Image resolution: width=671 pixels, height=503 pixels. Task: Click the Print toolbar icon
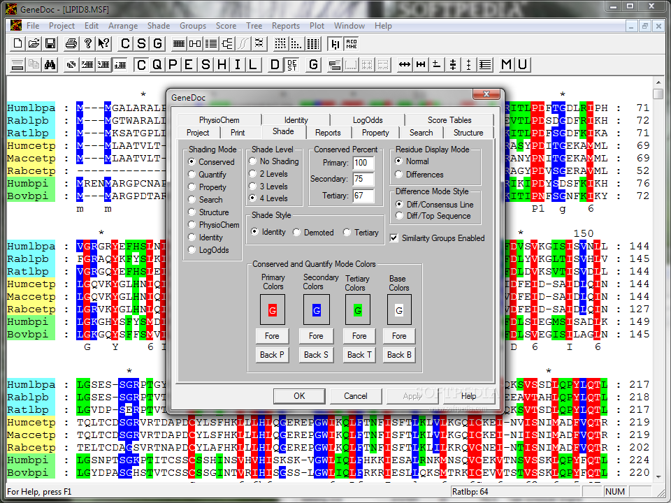click(71, 43)
